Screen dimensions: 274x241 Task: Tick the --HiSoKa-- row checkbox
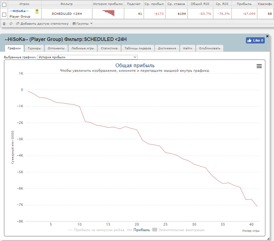click(x=4, y=14)
